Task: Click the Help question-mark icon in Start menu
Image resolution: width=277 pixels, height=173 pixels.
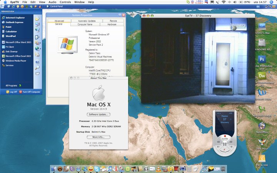Action: pos(37,62)
